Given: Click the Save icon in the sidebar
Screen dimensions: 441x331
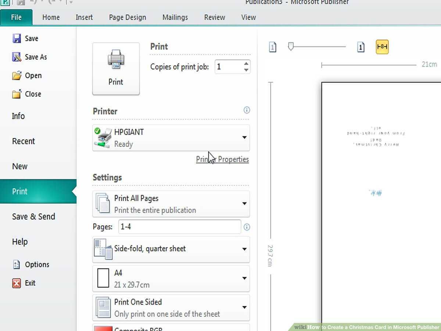Looking at the screenshot, I should pos(17,39).
